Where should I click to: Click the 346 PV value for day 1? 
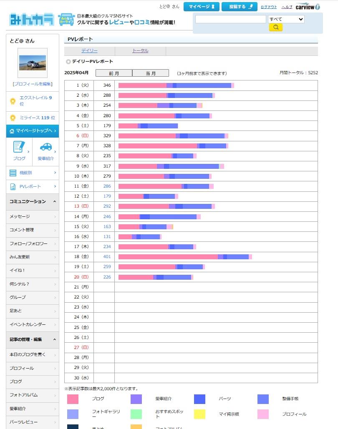pyautogui.click(x=107, y=85)
